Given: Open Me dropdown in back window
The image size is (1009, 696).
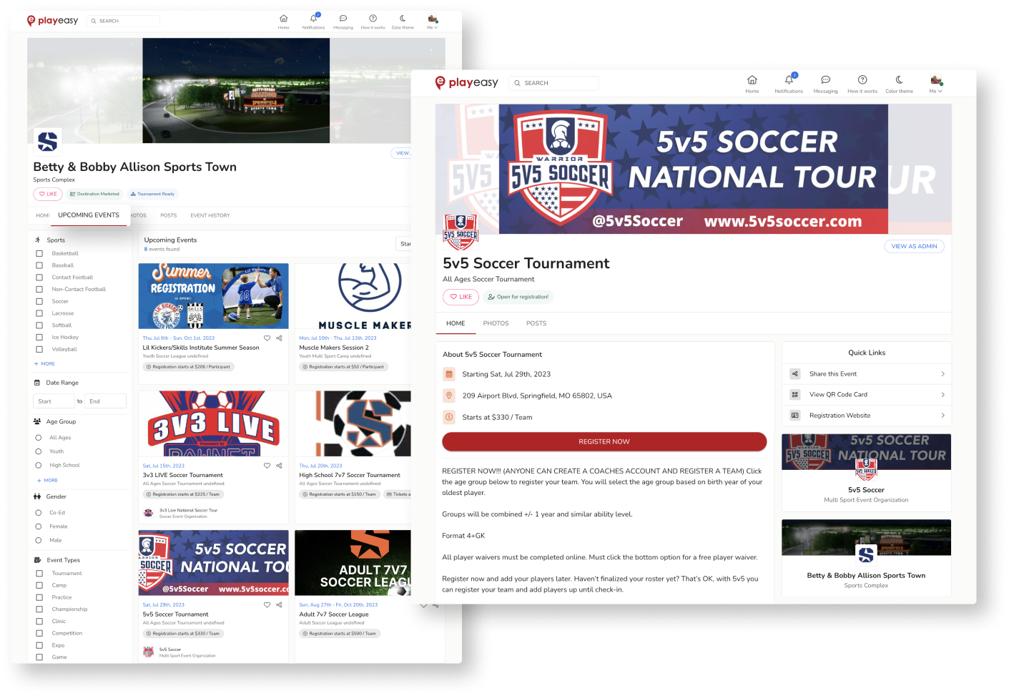Looking at the screenshot, I should click(433, 21).
